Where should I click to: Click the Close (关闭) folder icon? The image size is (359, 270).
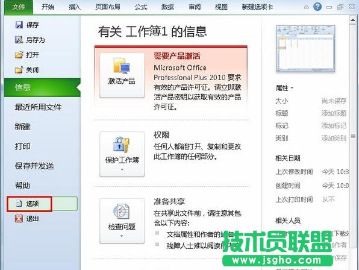[x=19, y=70]
